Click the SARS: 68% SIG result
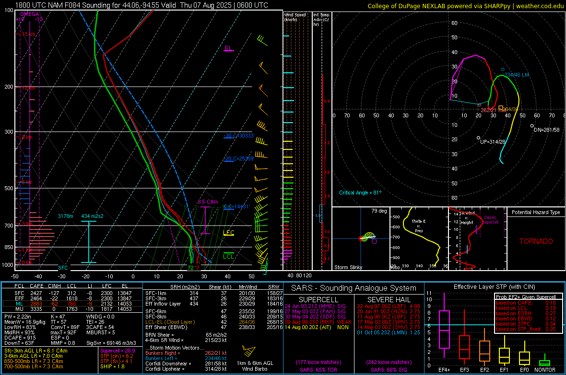This screenshot has width=566, height=375. [389, 370]
